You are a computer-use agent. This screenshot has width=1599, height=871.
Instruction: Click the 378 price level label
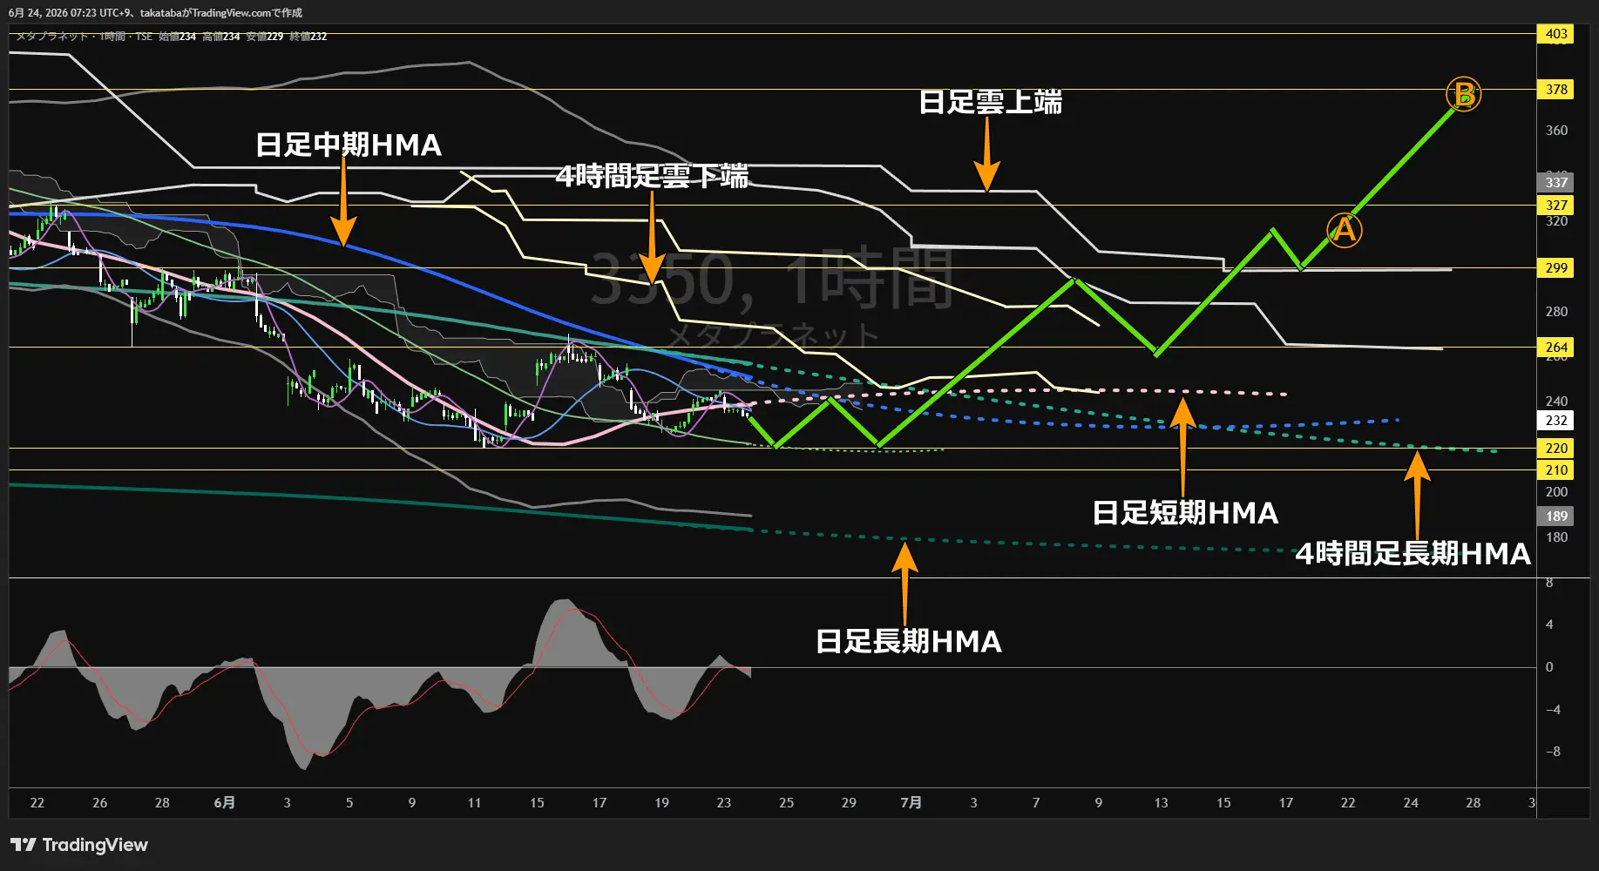pyautogui.click(x=1556, y=89)
